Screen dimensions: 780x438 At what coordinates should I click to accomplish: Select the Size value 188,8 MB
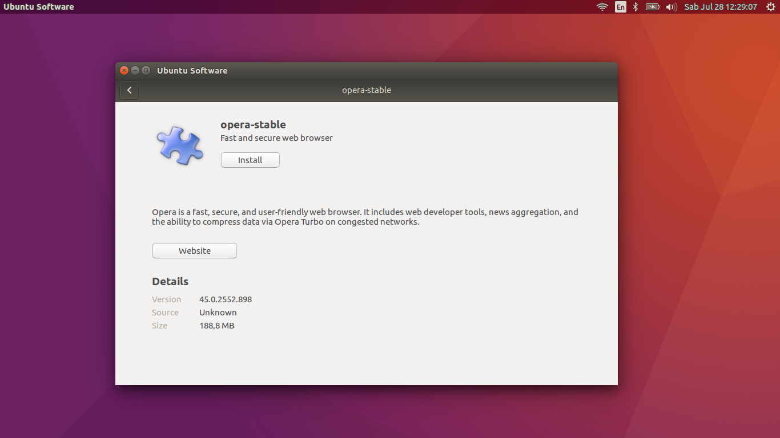(216, 325)
